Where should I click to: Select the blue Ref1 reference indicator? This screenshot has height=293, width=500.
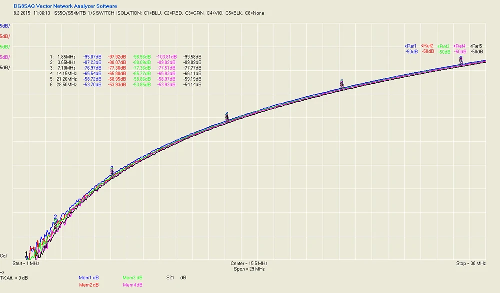tap(411, 49)
